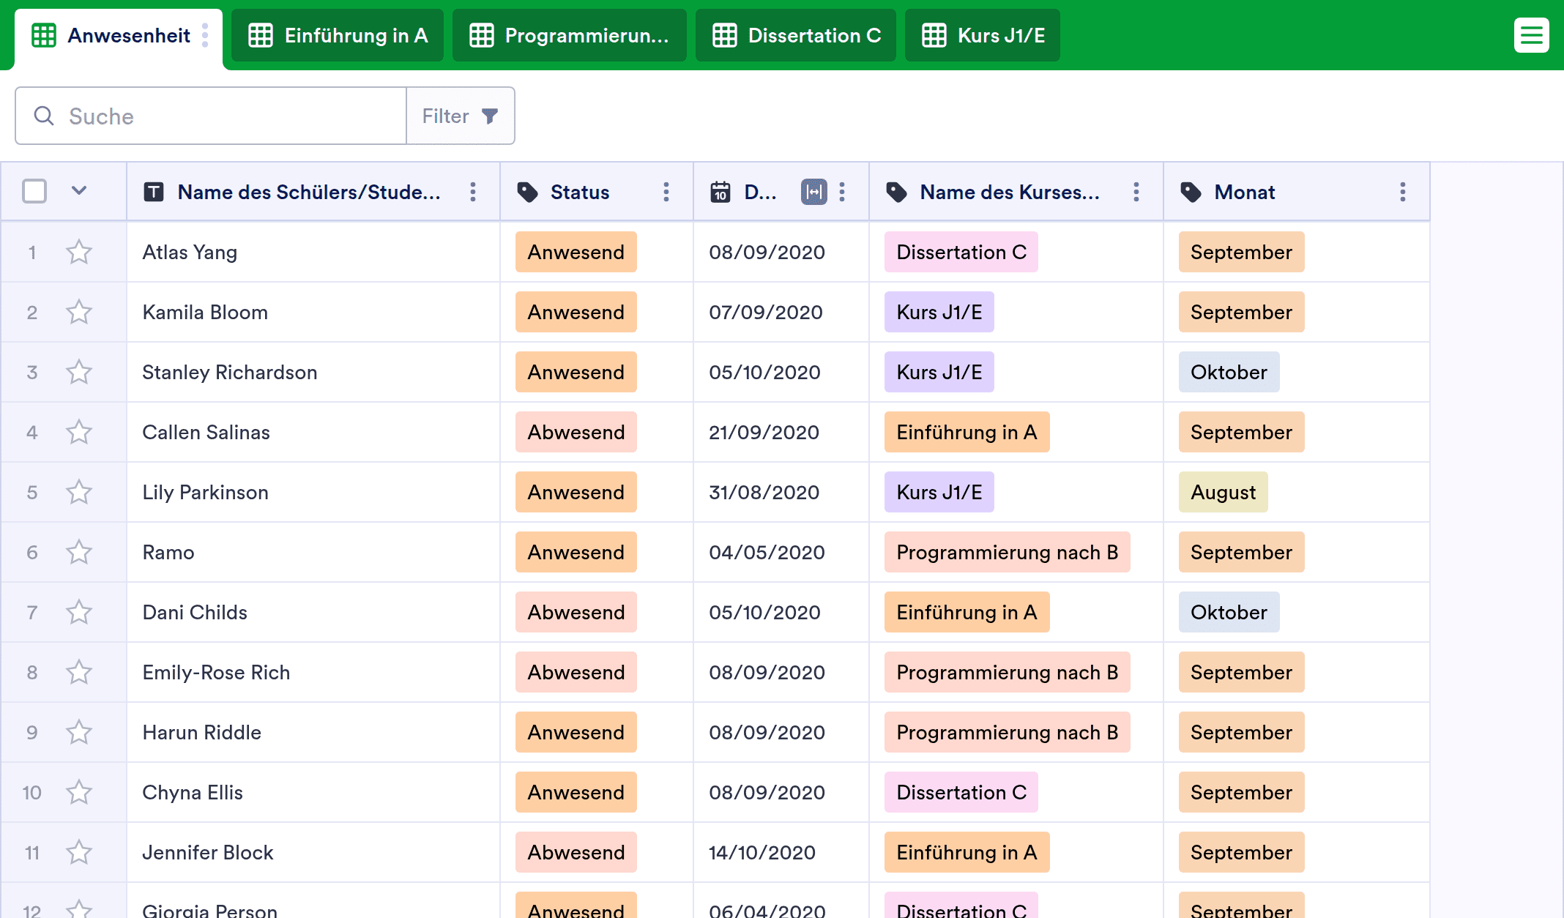
Task: Click the date 14/10/2020 for Jennifer Block
Action: (761, 852)
